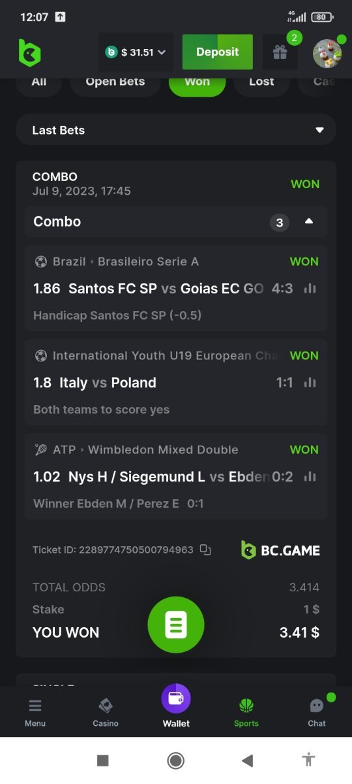Open the Chat icon in bottom bar
This screenshot has height=784, width=352.
[317, 711]
